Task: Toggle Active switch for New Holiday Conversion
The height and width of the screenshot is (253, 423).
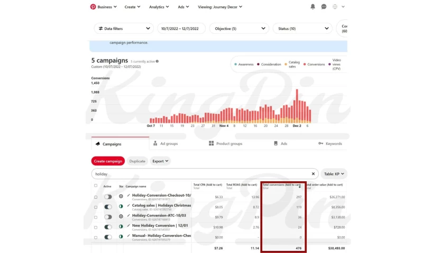Action: 108,227
